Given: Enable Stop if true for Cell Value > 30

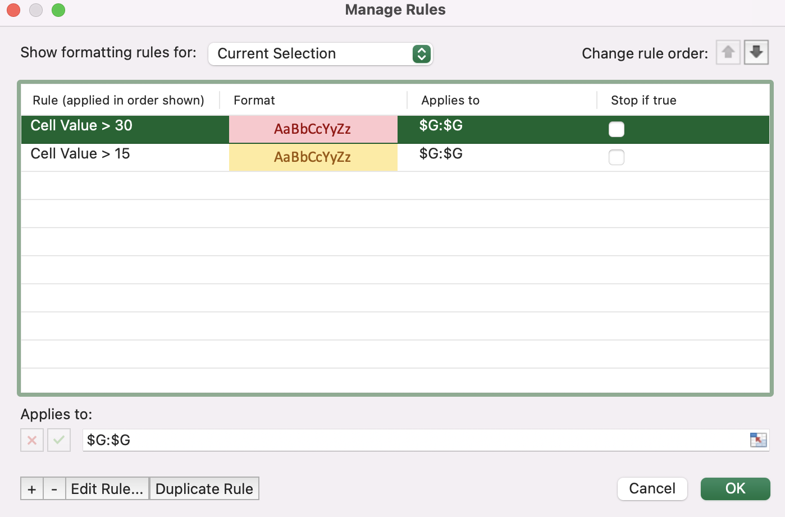Looking at the screenshot, I should (617, 129).
